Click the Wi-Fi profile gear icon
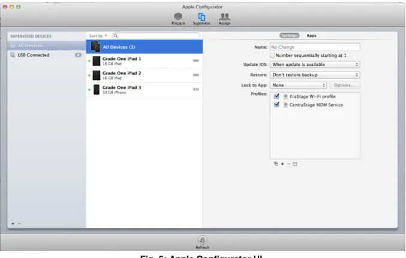406x258 pixels. point(285,97)
